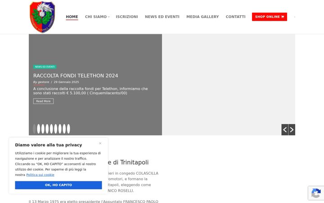Accept cookies with OK, HO CAPITO

(x=58, y=185)
